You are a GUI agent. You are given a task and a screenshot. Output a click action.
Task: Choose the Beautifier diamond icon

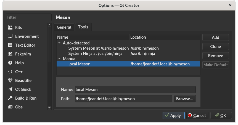click(10, 81)
